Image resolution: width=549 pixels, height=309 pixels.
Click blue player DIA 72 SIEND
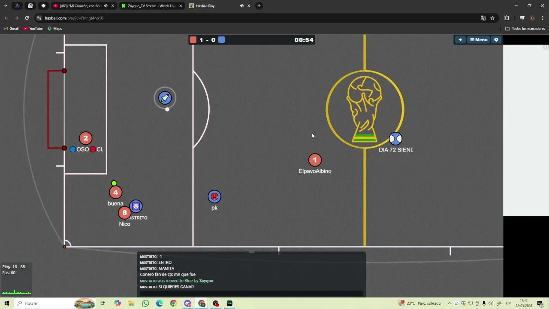click(395, 139)
